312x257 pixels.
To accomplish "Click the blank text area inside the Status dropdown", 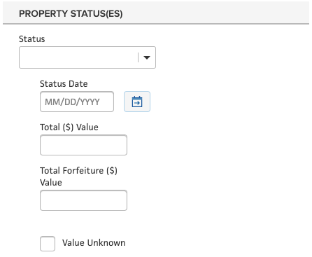I will pyautogui.click(x=78, y=57).
